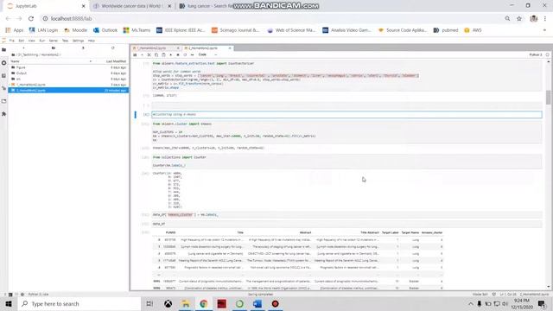The width and height of the screenshot is (553, 311).
Task: Show hidden system tray icons chevron
Action: pyautogui.click(x=470, y=303)
